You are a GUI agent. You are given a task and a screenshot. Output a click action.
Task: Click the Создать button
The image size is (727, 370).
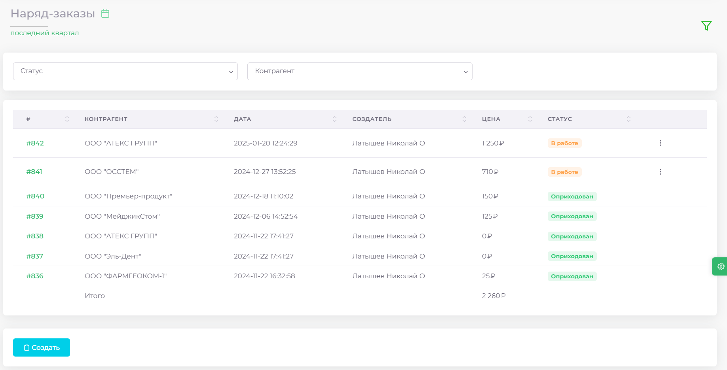tap(42, 347)
